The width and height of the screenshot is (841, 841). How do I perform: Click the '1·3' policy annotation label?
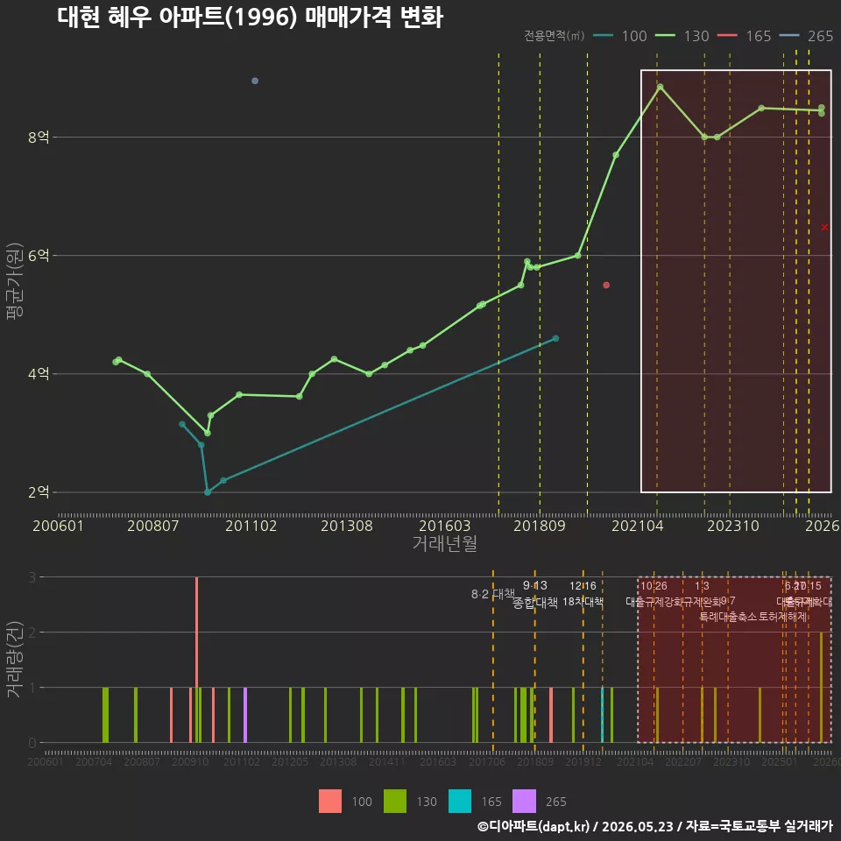(702, 586)
